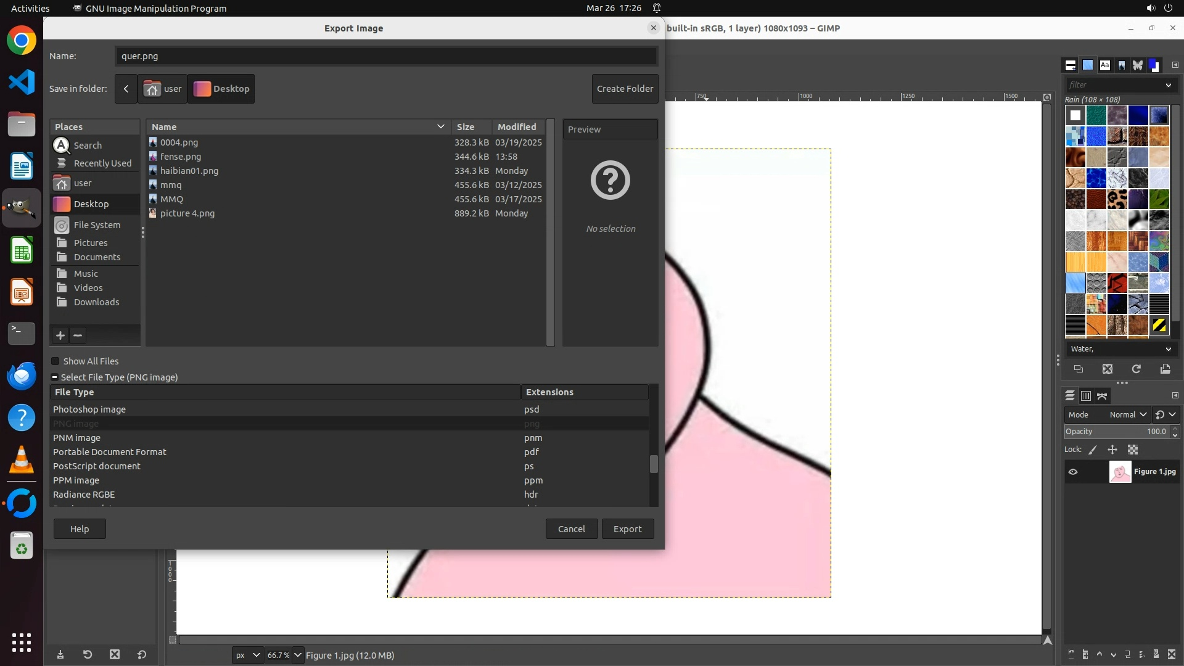Lock position and size of layer
Screen dimensions: 1184x666
(1112, 450)
